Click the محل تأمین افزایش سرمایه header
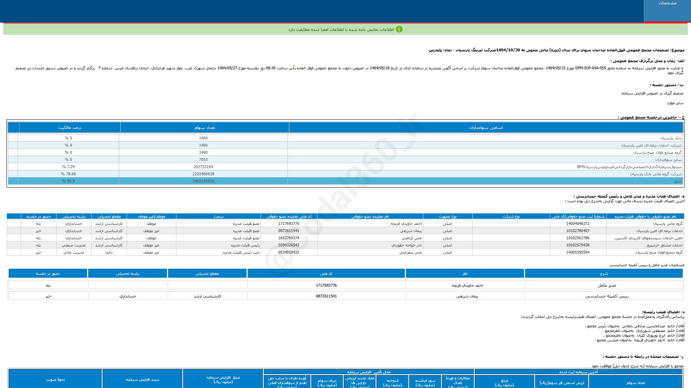This screenshot has height=388, width=691. [369, 372]
